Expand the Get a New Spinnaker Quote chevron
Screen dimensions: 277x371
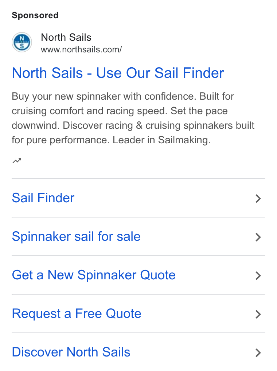tap(258, 275)
